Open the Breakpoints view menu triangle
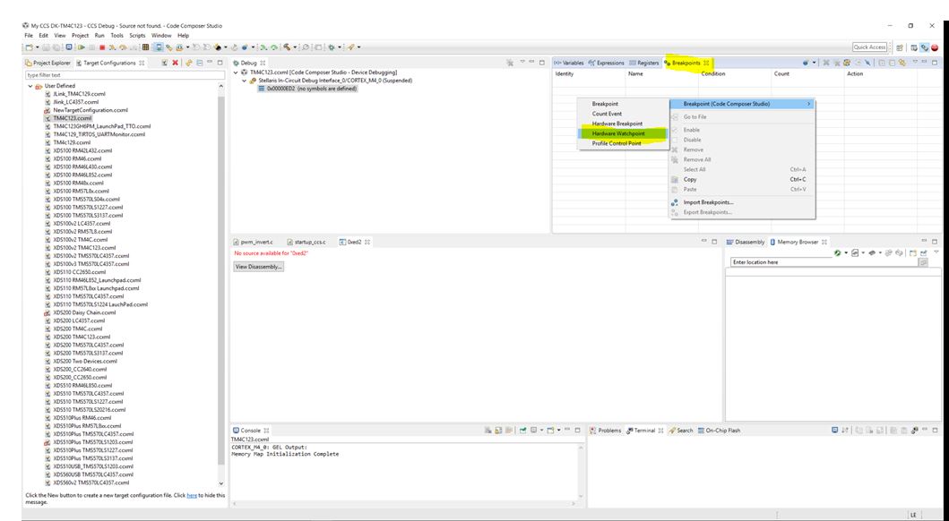 (x=915, y=62)
